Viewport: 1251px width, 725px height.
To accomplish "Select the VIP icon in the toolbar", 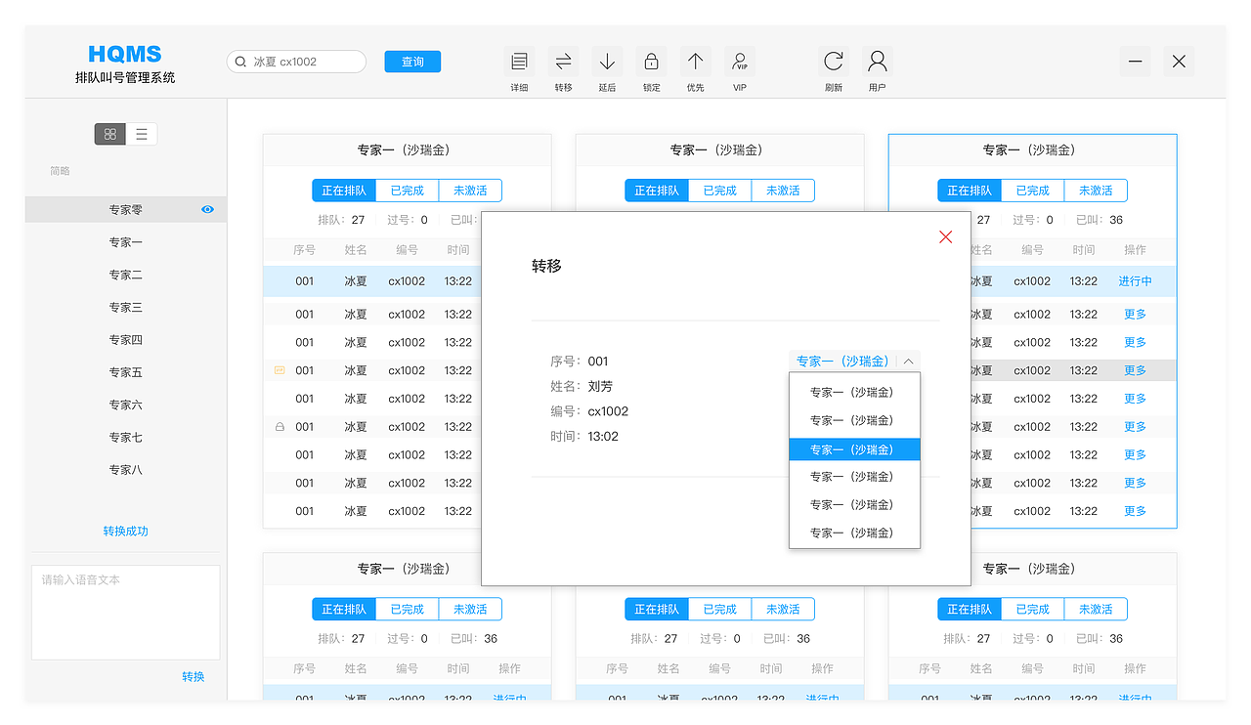I will 740,61.
